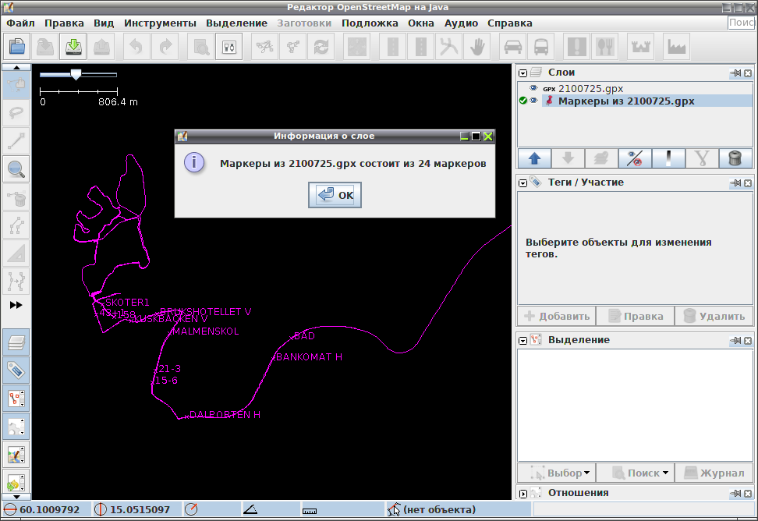Image resolution: width=758 pixels, height=521 pixels.
Task: Click the latitude status bar icon
Action: 9,509
